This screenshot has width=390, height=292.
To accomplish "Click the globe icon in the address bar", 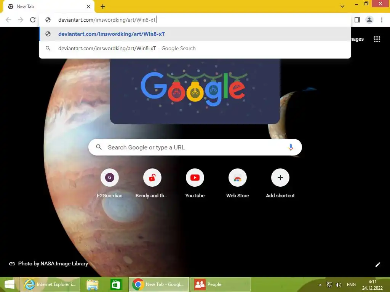I will tap(48, 20).
